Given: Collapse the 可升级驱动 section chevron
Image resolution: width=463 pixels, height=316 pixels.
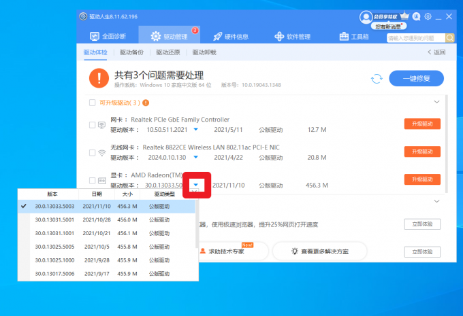Looking at the screenshot, I should click(x=436, y=102).
